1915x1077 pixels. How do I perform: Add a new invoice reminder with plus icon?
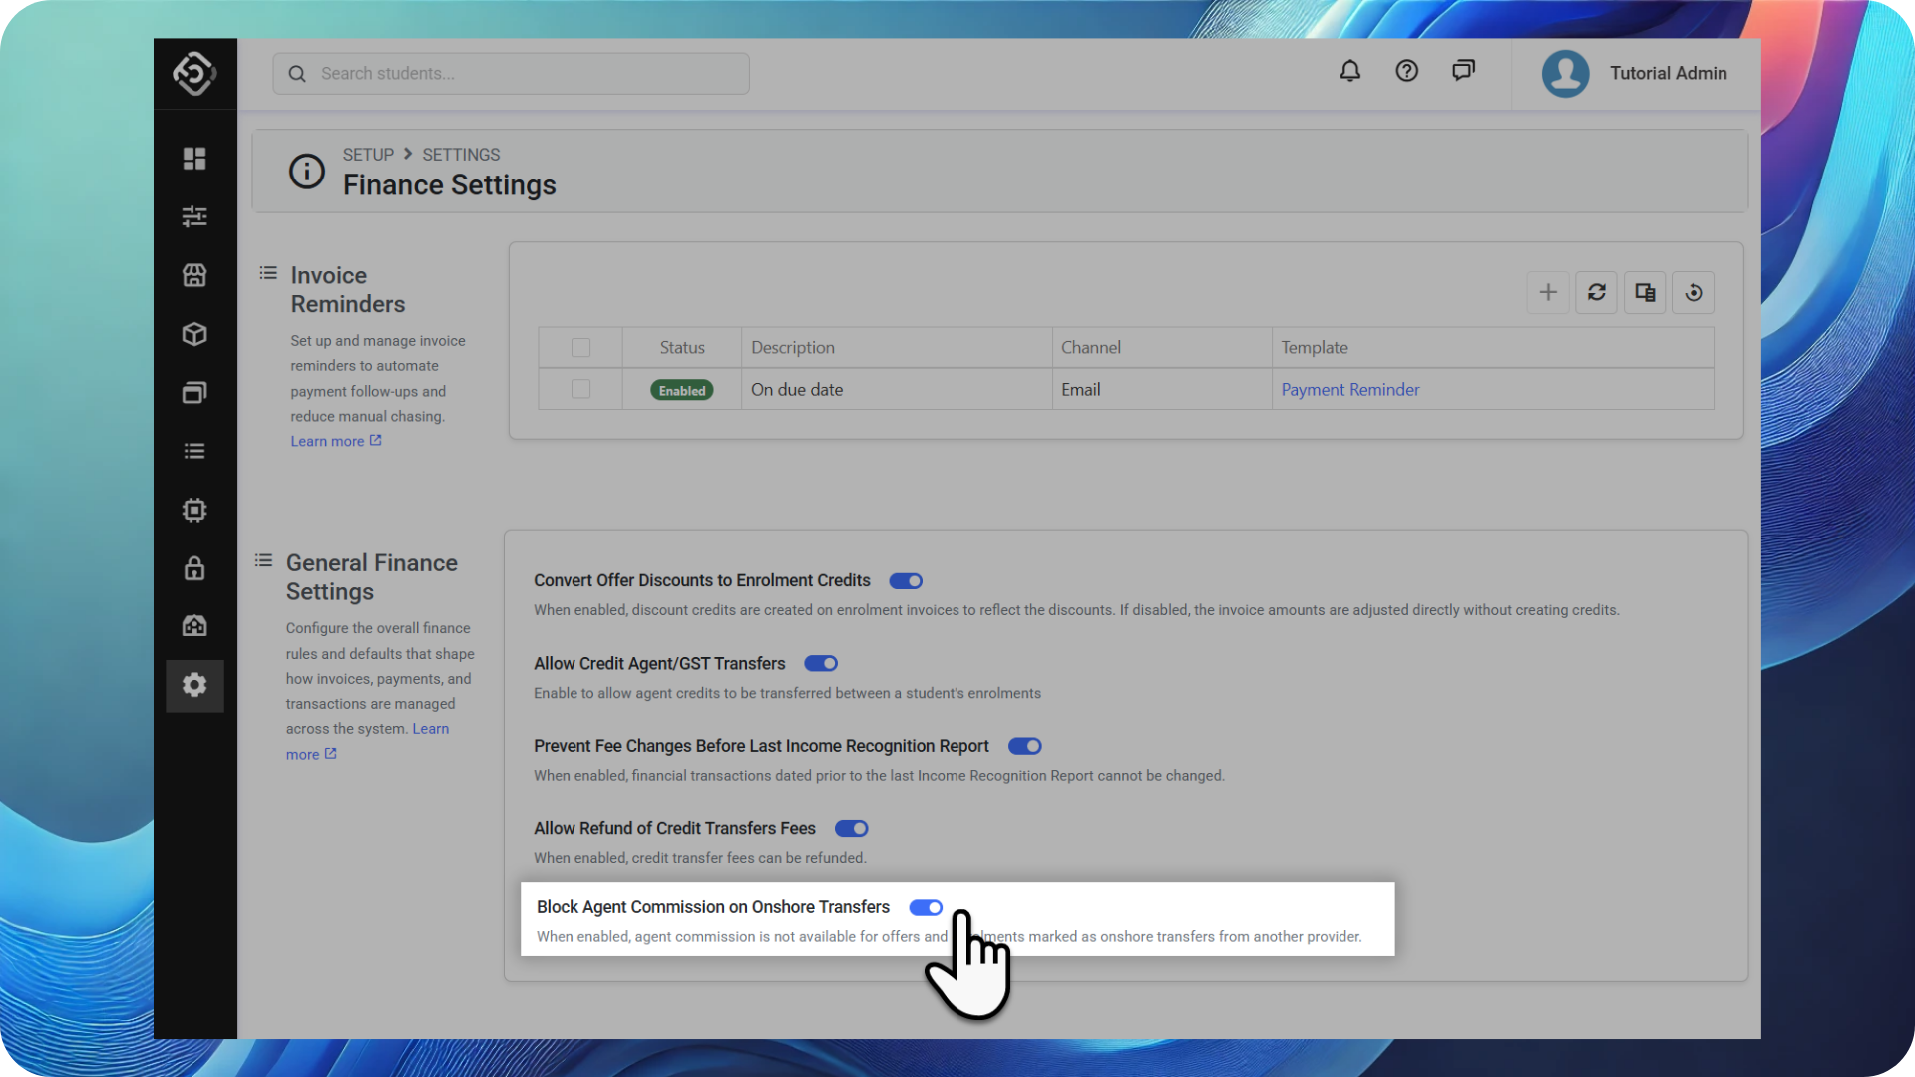point(1547,292)
